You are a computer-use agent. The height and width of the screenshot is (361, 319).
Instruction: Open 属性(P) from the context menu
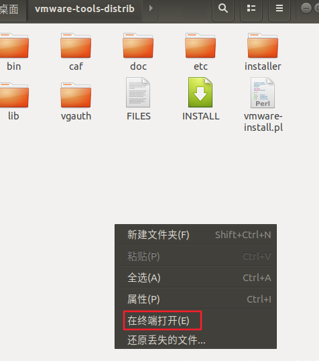coord(196,299)
